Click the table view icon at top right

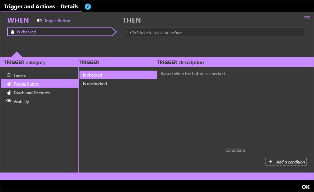307,17
